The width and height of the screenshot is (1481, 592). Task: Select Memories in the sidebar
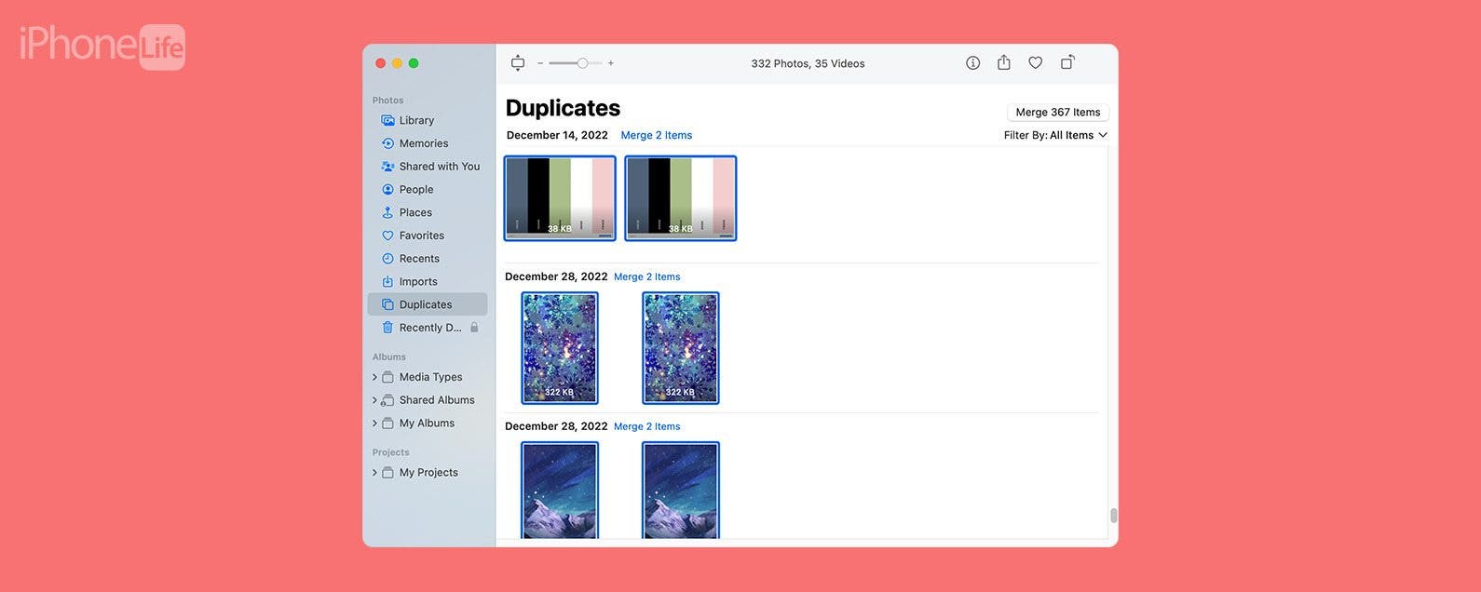coord(424,143)
